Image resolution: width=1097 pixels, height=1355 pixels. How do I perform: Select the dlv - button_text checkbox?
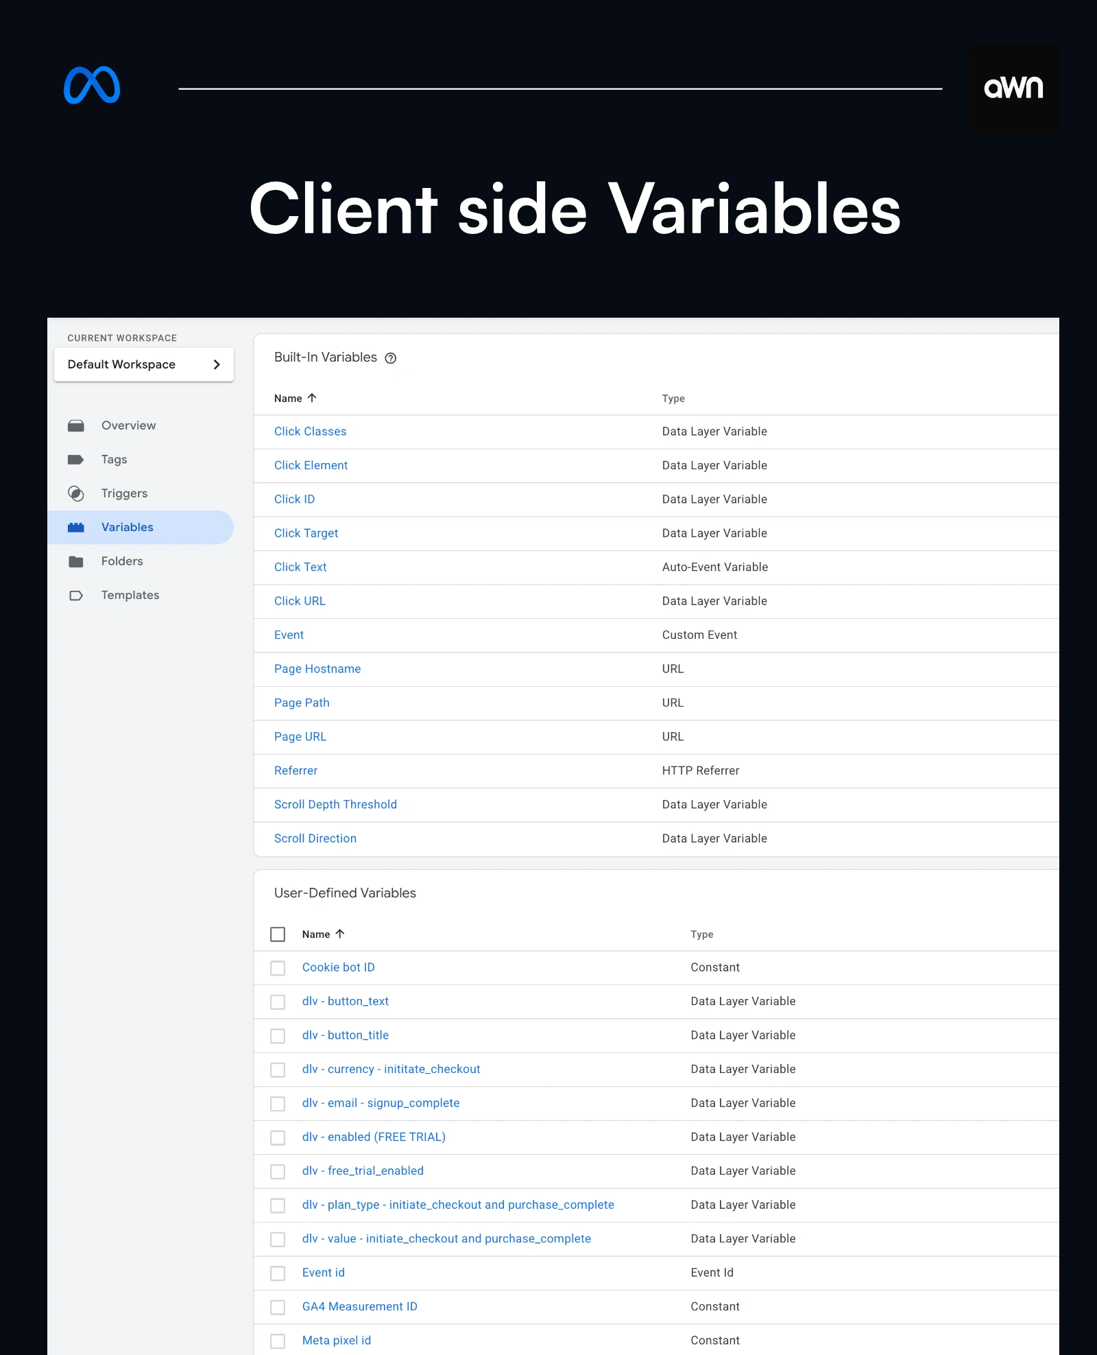tap(278, 1002)
